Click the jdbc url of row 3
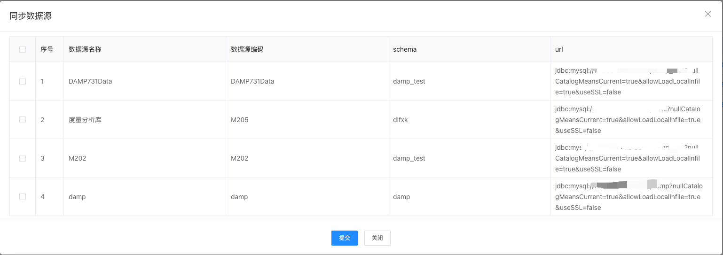The width and height of the screenshot is (723, 255). [x=628, y=158]
